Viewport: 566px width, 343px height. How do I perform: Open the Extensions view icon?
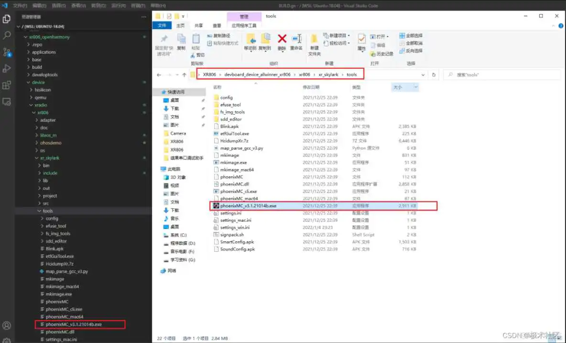click(7, 85)
